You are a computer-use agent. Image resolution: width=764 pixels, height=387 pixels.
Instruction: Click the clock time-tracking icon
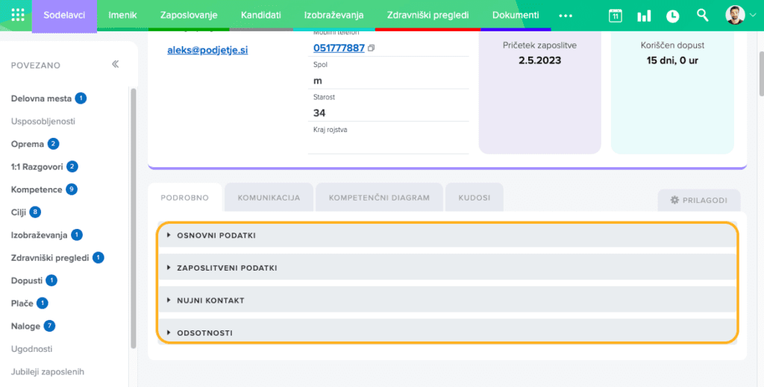[672, 16]
